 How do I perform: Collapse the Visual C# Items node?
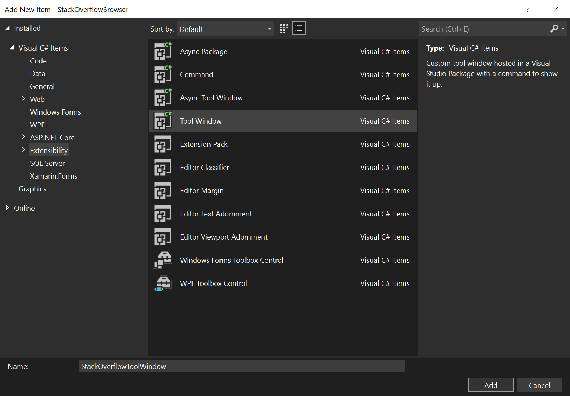11,47
